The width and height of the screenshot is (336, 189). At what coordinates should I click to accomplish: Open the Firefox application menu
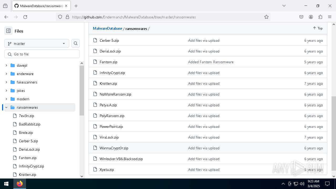tap(330, 17)
